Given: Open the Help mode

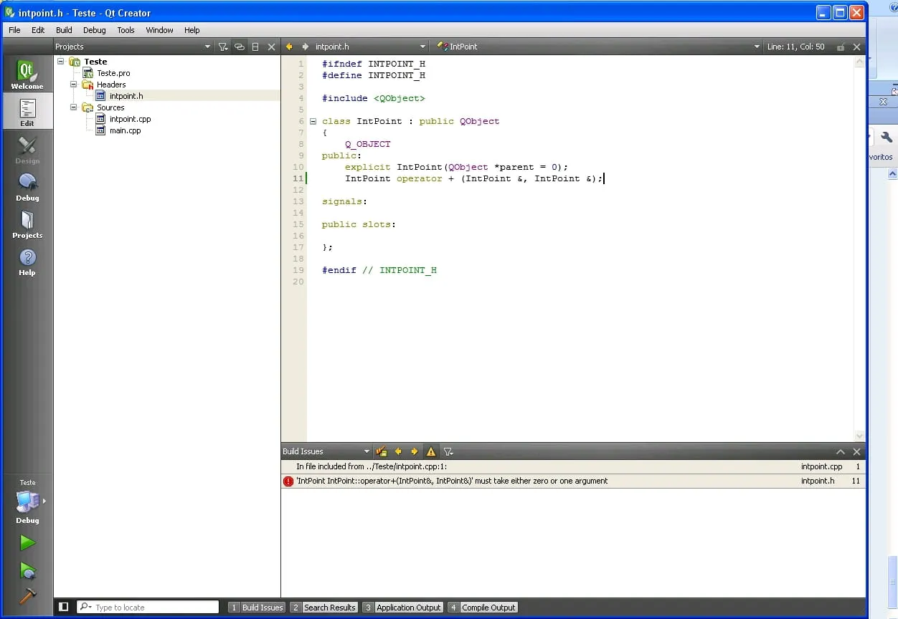Looking at the screenshot, I should (x=27, y=261).
